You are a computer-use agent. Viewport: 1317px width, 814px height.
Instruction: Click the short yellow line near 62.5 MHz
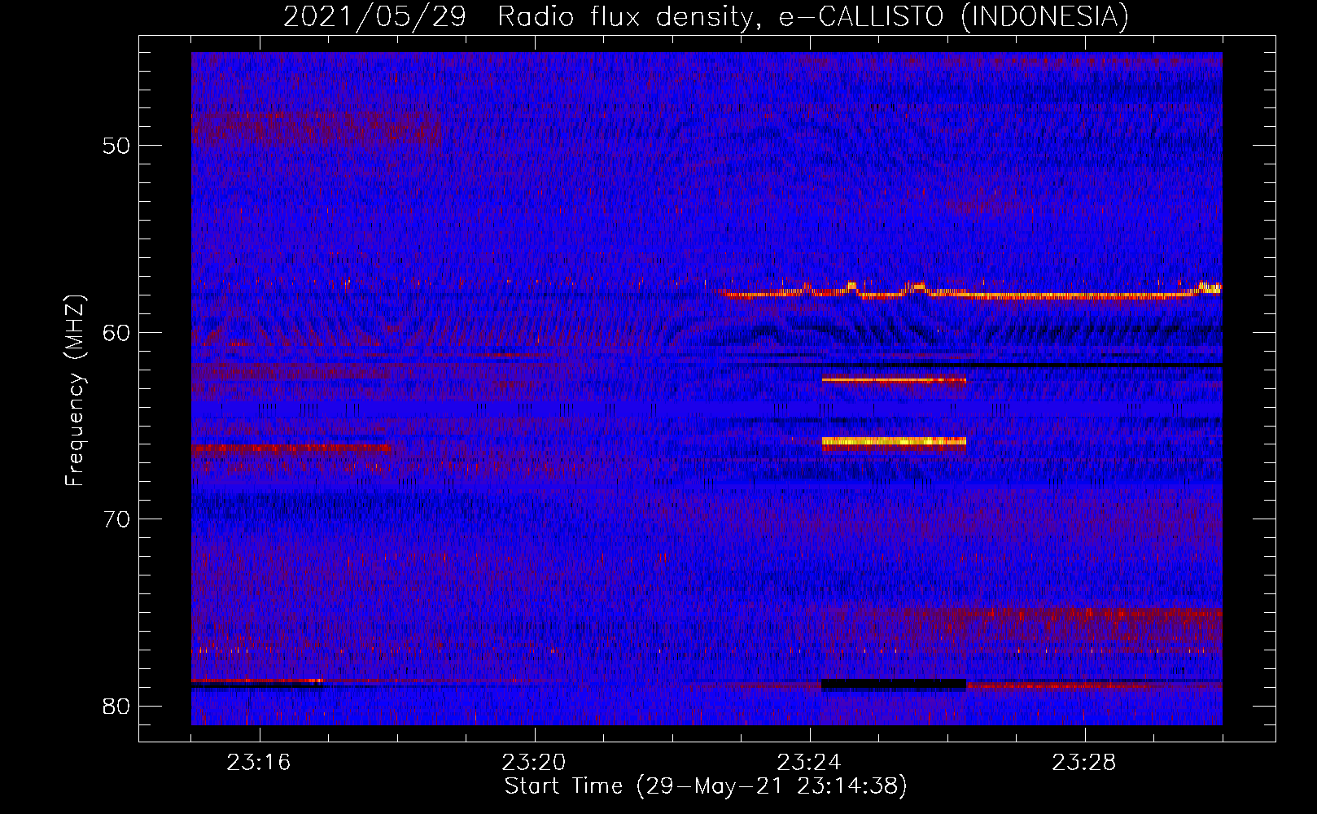(x=894, y=379)
